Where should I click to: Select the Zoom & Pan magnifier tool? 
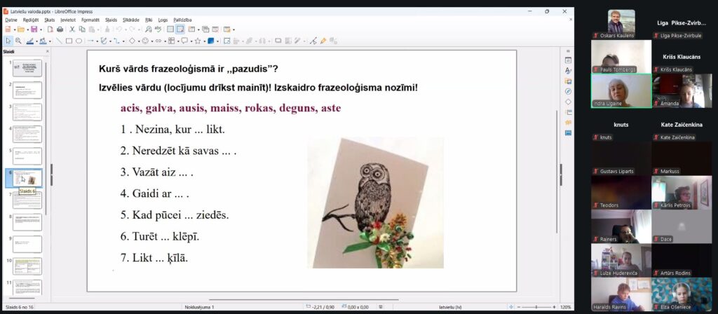pyautogui.click(x=18, y=41)
